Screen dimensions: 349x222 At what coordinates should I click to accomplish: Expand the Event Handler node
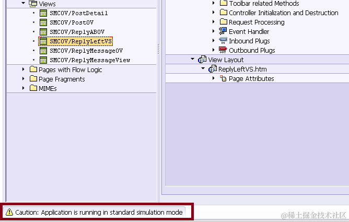pyautogui.click(x=213, y=31)
